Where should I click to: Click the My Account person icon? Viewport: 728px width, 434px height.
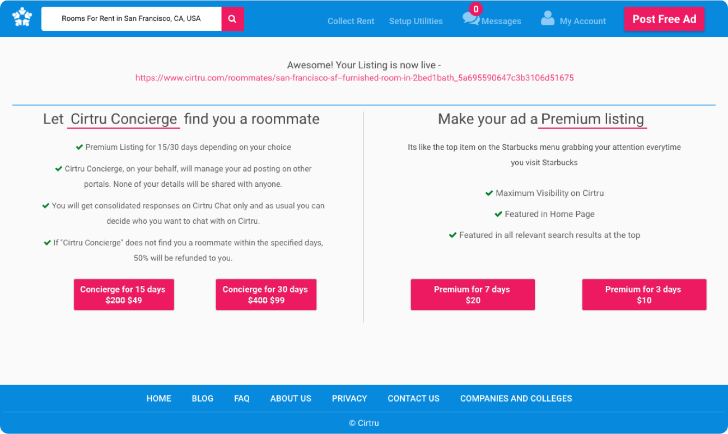547,18
